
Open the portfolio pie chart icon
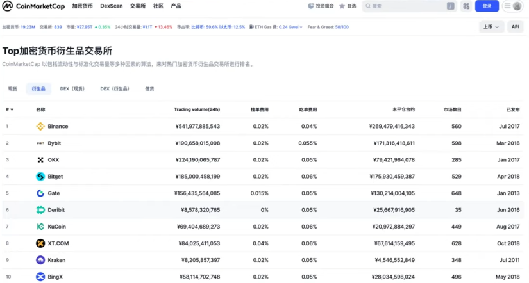tap(311, 6)
